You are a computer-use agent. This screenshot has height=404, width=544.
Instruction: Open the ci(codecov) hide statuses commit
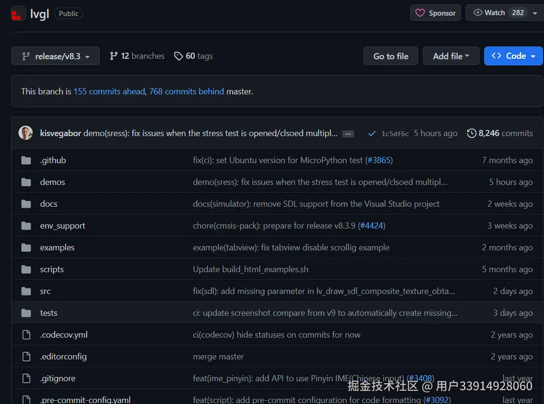click(277, 335)
